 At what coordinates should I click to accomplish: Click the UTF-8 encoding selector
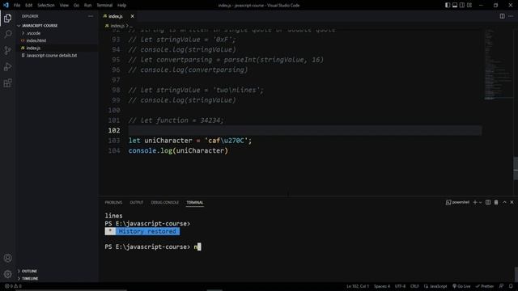tap(400, 286)
